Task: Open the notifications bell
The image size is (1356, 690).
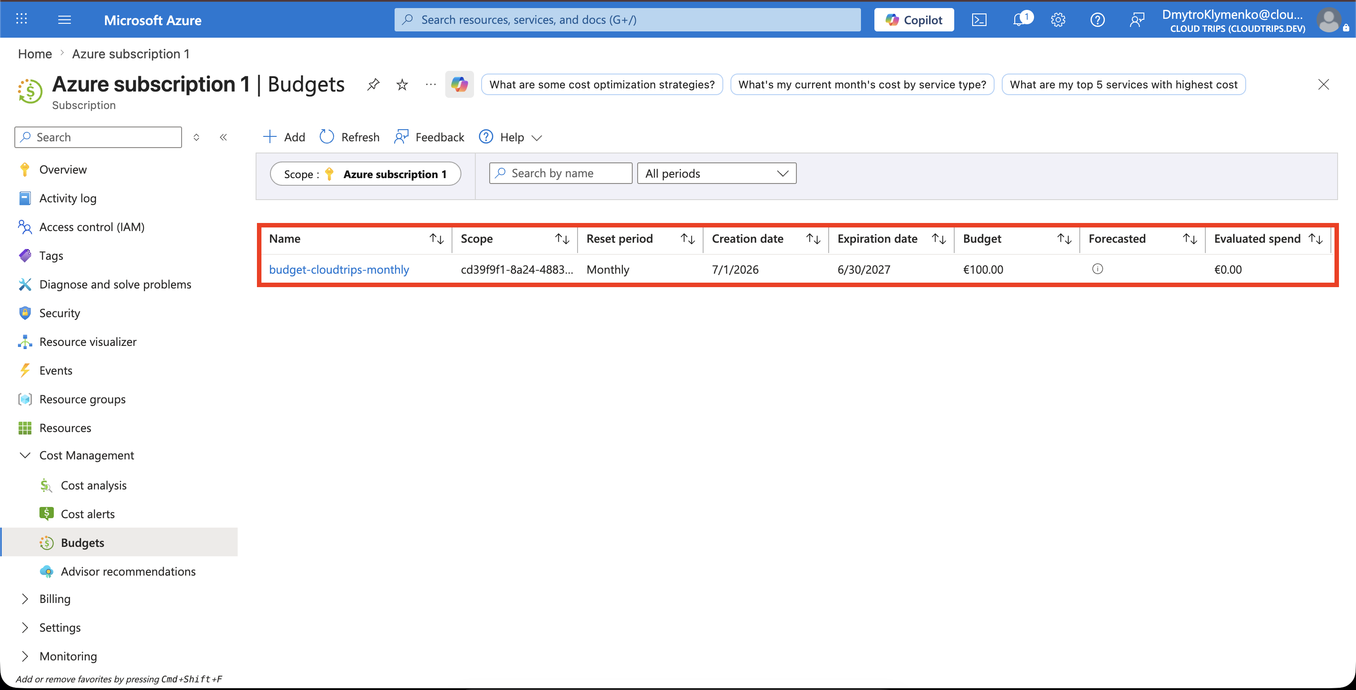Action: (1020, 20)
